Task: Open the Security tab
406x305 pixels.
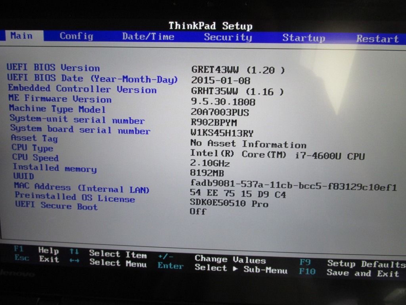Action: coord(228,37)
